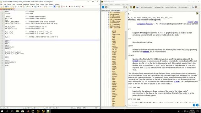Click the Save icon in Notepad++ toolbar
The width and height of the screenshot is (201, 113).
(6, 7)
